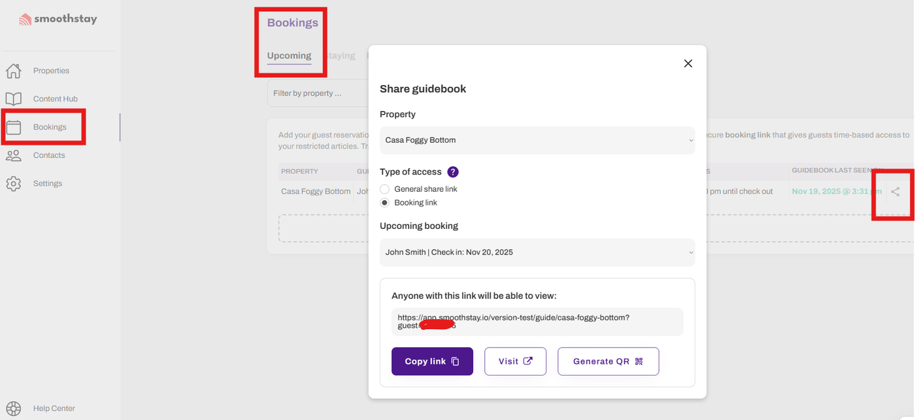Select General share link option
915x420 pixels.
pos(385,189)
